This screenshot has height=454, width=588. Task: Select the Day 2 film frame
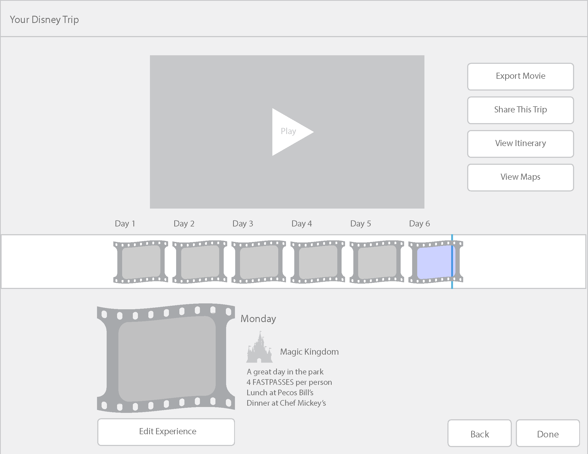pyautogui.click(x=200, y=262)
